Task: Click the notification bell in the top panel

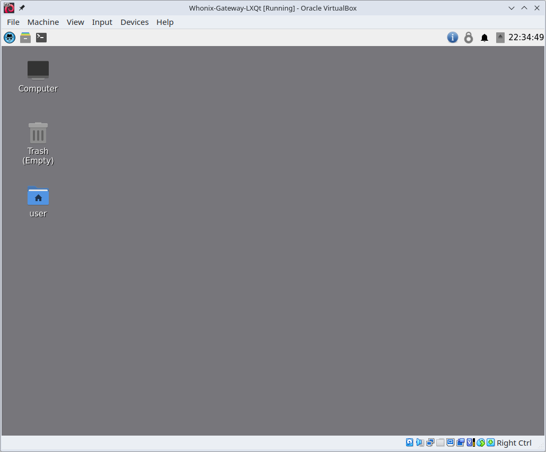Action: point(484,38)
